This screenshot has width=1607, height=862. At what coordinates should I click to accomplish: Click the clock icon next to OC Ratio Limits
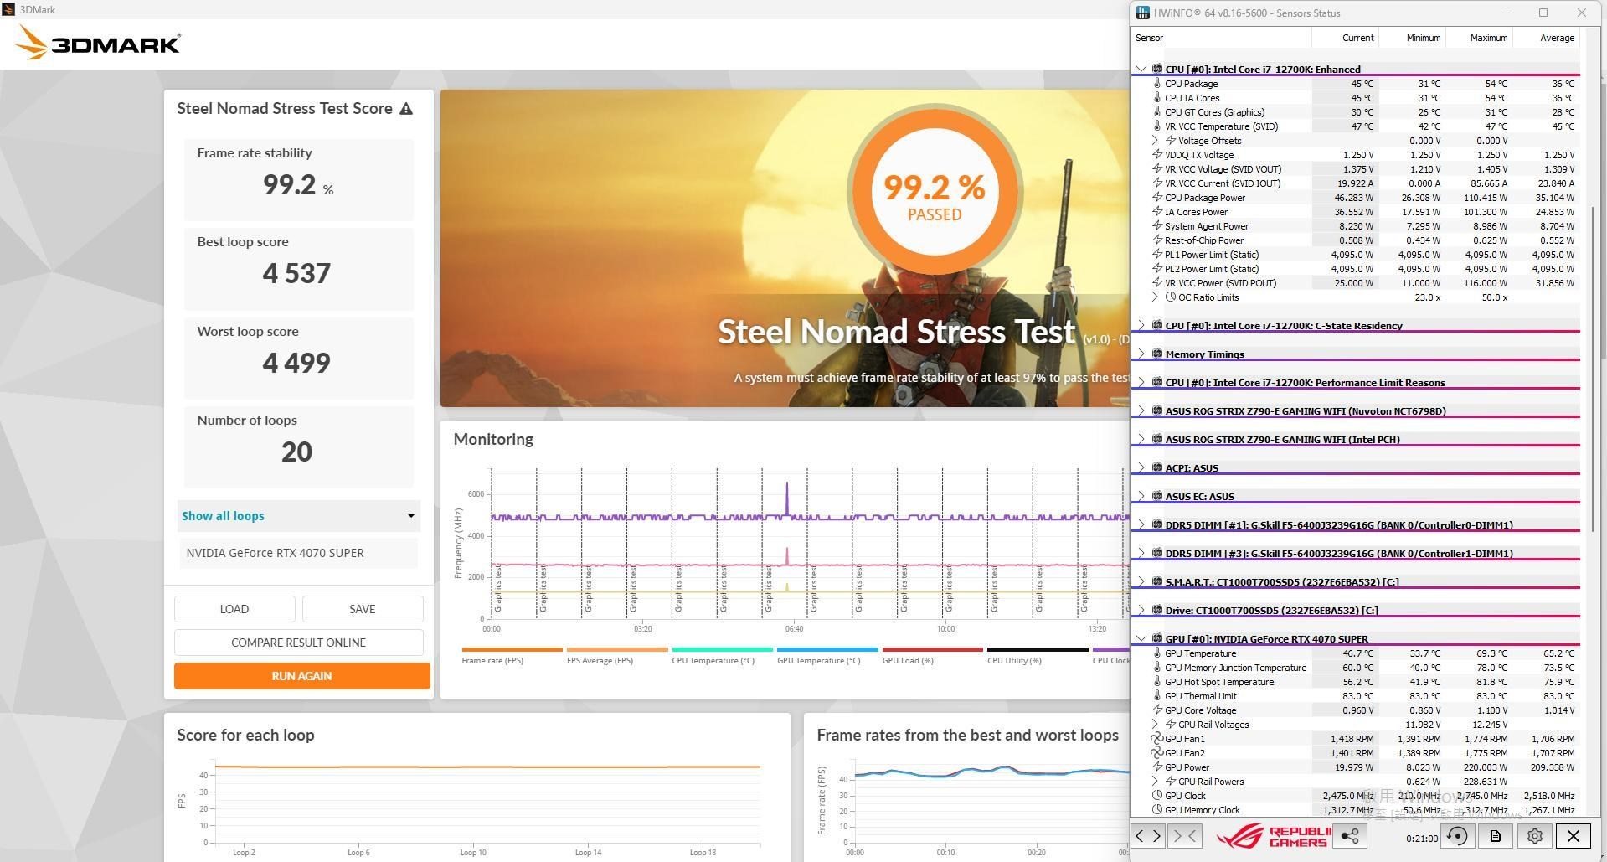1171,297
